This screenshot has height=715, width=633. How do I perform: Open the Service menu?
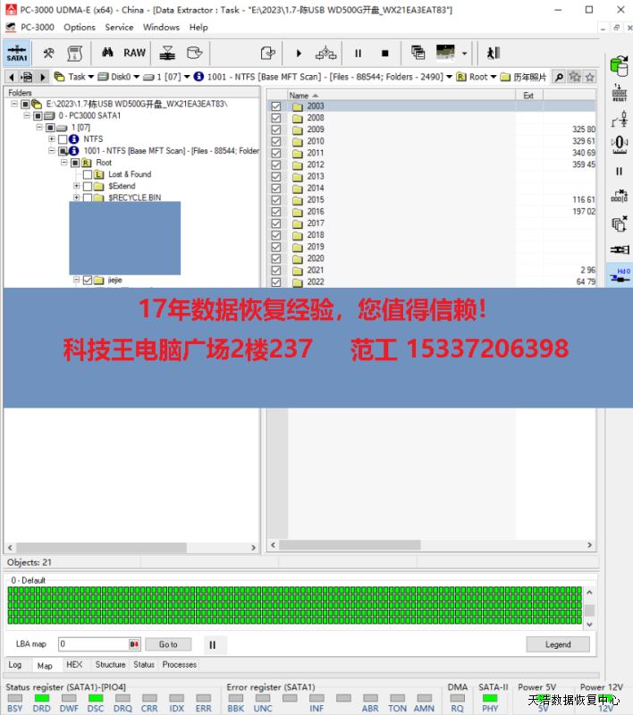pyautogui.click(x=119, y=28)
